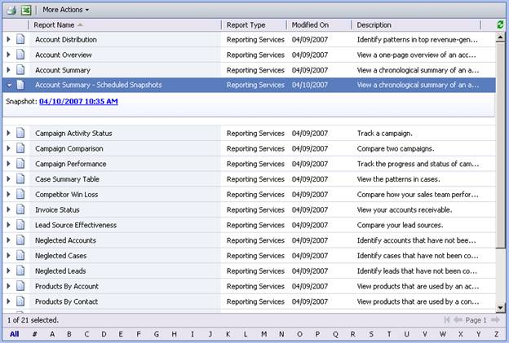Select the Competitor Win Loss report row

122,194
